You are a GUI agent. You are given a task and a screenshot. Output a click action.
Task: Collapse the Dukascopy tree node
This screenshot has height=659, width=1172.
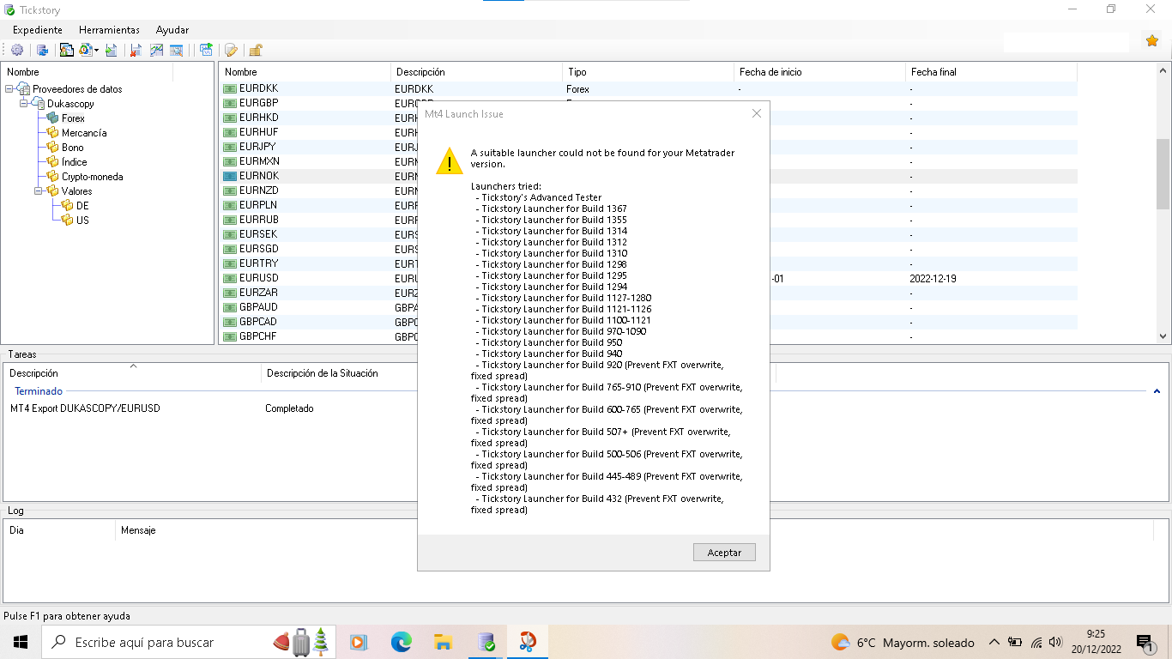24,103
